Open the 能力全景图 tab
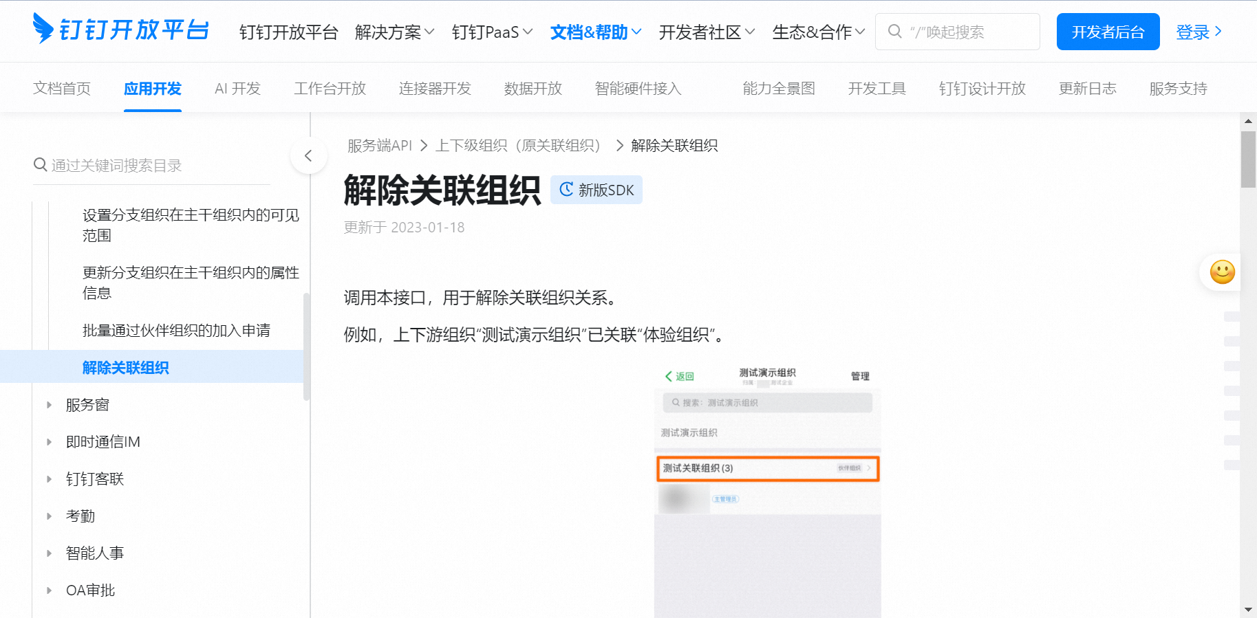 (779, 88)
